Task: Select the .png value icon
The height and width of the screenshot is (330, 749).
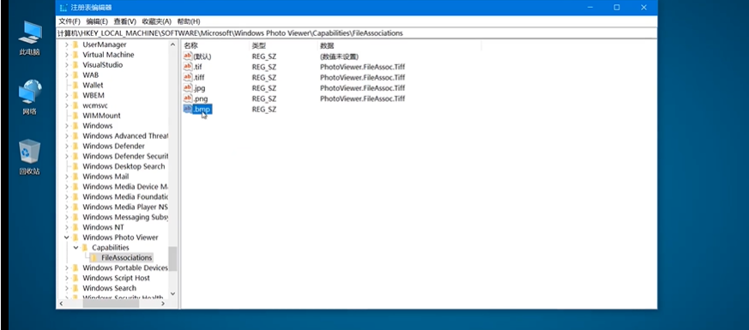Action: 188,99
